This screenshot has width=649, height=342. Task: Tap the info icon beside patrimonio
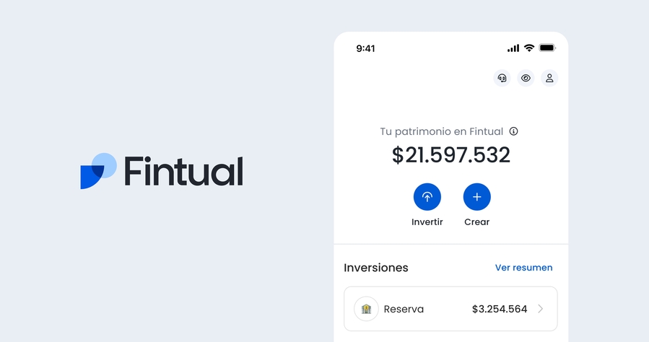[x=514, y=131]
